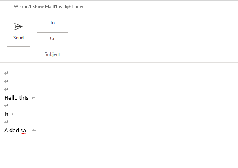Click the empty line directly above "A dad sa"
Screen dimensions: 238x168
[6, 122]
